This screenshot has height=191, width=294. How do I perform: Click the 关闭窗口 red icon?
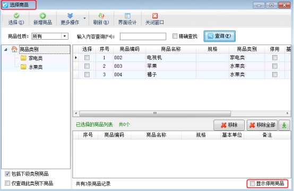[x=155, y=16]
